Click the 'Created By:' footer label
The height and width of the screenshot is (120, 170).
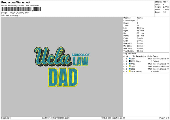(x=6, y=118)
